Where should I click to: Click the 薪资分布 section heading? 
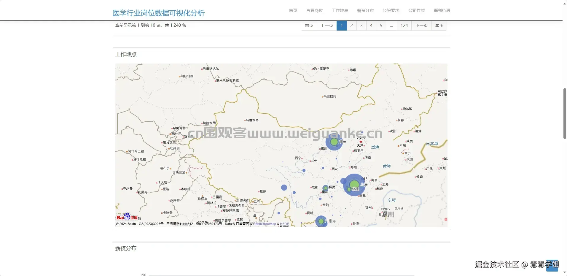[126, 248]
